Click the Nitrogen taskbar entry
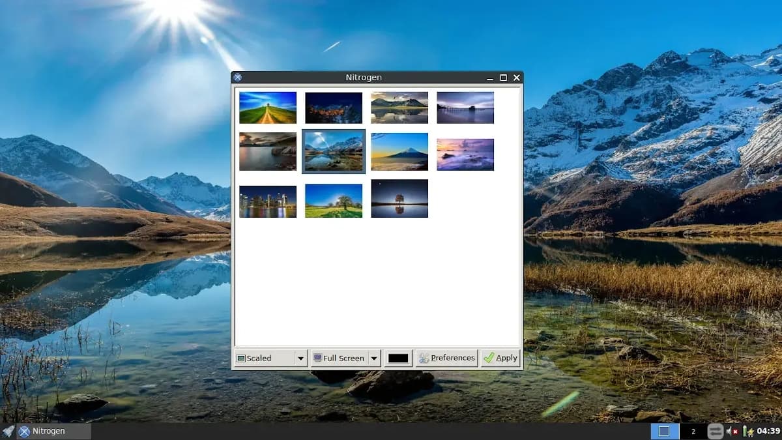This screenshot has width=782, height=440. point(53,432)
